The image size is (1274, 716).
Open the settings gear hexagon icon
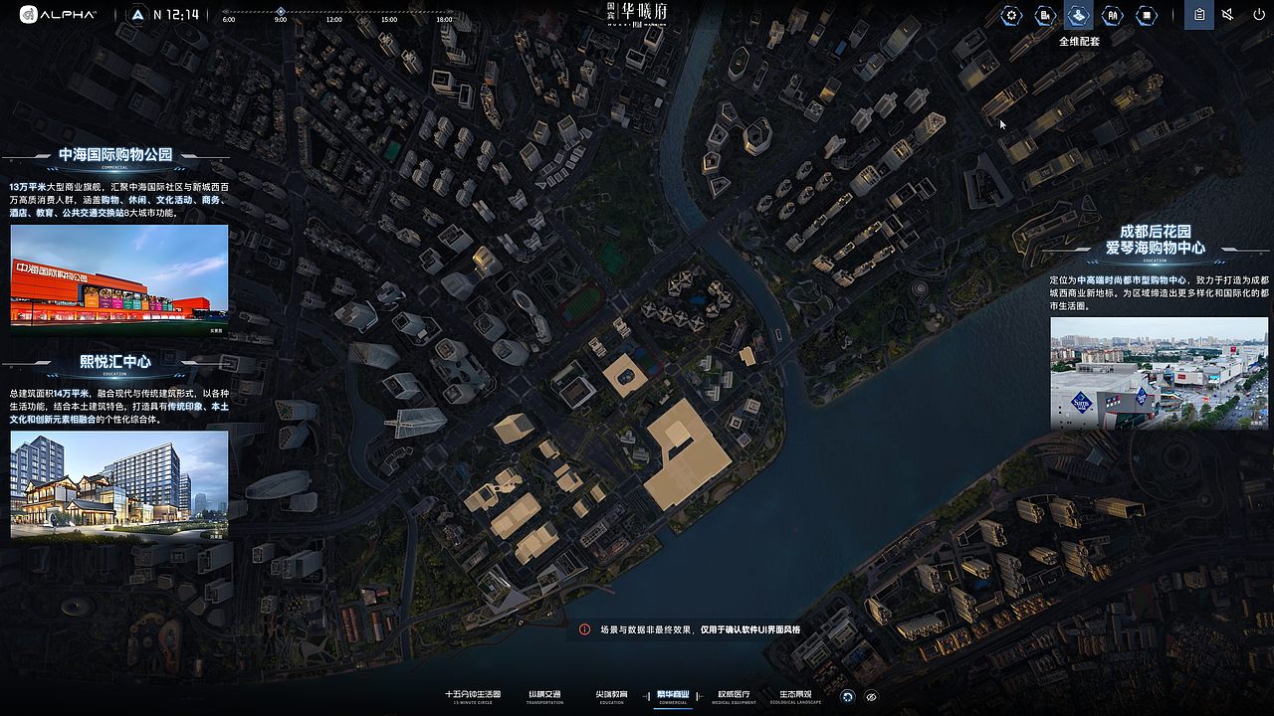click(x=1011, y=15)
